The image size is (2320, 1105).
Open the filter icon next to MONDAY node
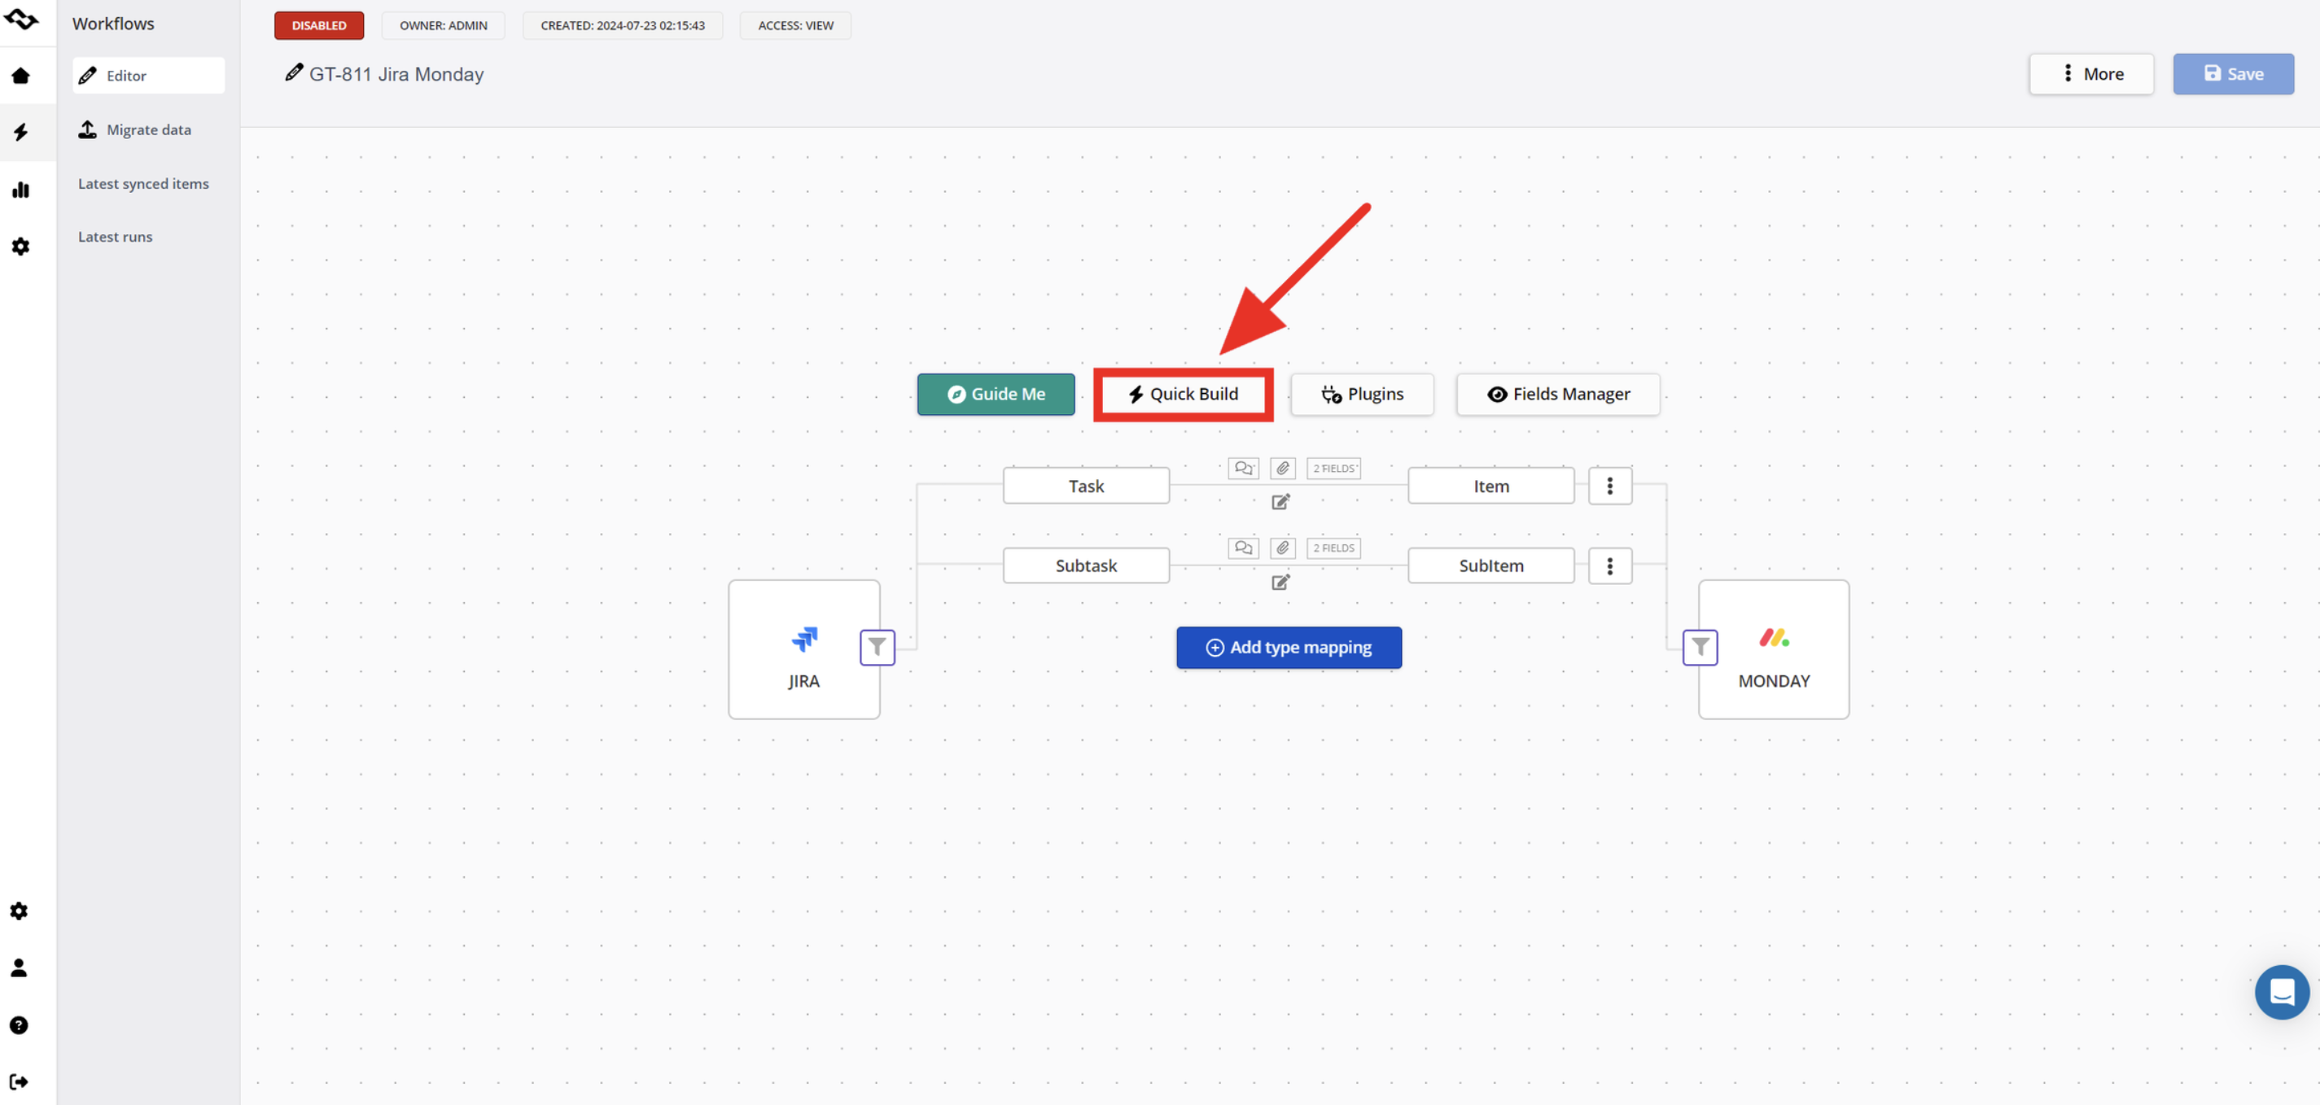tap(1701, 647)
